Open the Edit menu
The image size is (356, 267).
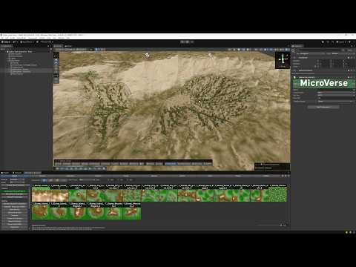[7, 38]
